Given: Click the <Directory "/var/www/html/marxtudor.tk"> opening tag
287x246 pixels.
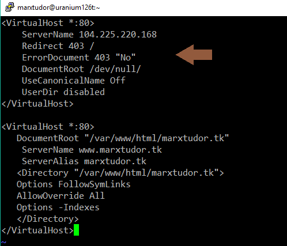Looking at the screenshot, I should tap(120, 173).
